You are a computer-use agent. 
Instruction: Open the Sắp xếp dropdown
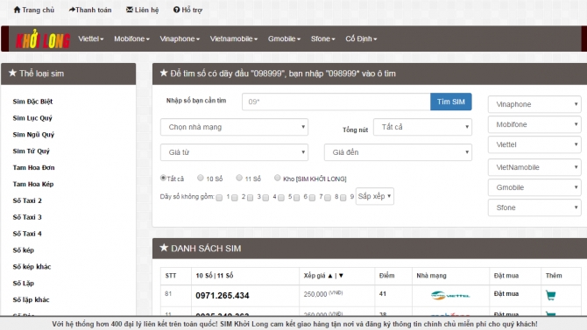374,196
